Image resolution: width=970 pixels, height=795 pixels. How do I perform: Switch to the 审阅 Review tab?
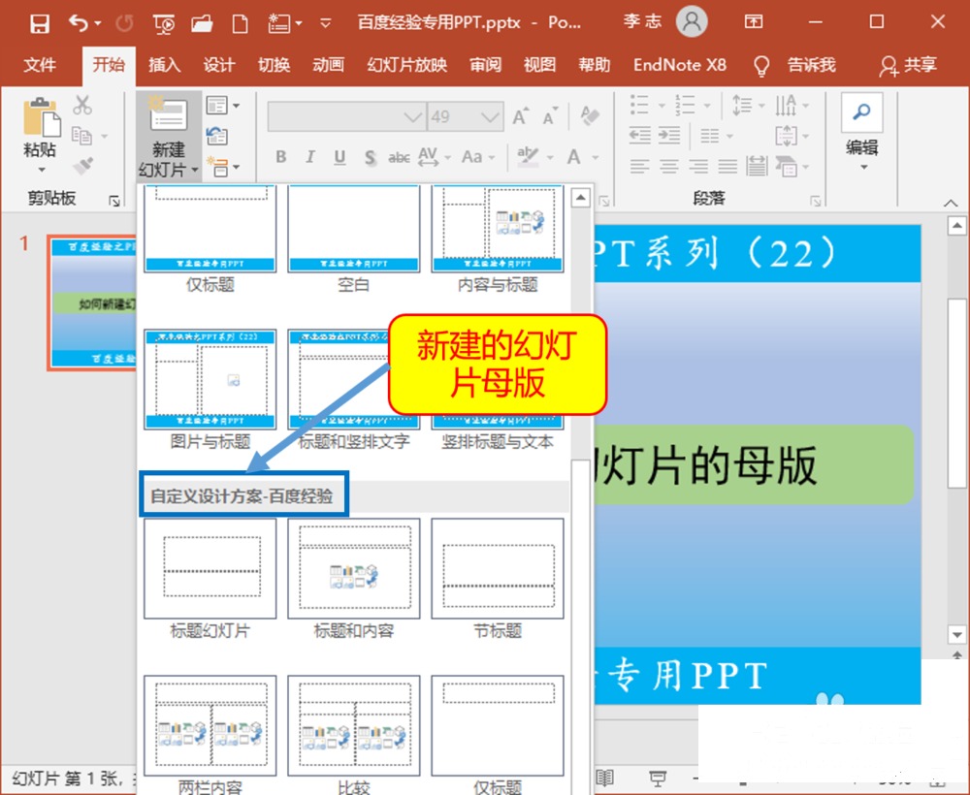(485, 65)
